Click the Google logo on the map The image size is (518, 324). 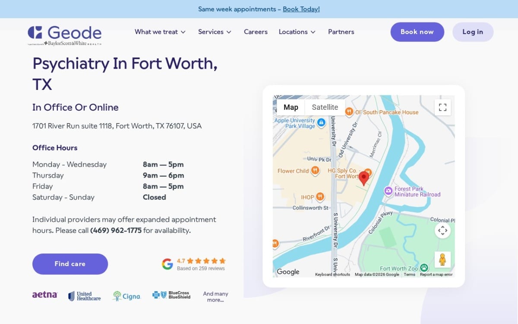288,272
